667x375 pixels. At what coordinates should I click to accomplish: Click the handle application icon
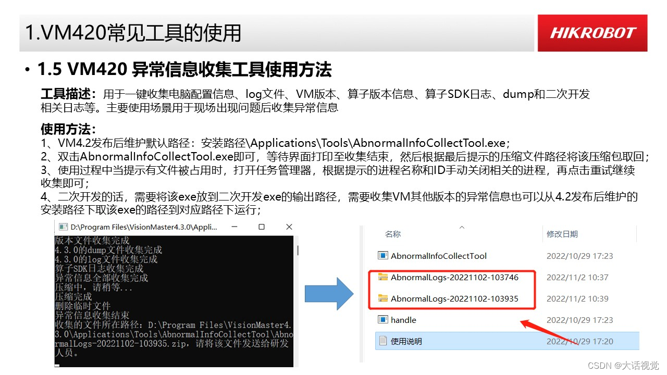[x=383, y=320]
